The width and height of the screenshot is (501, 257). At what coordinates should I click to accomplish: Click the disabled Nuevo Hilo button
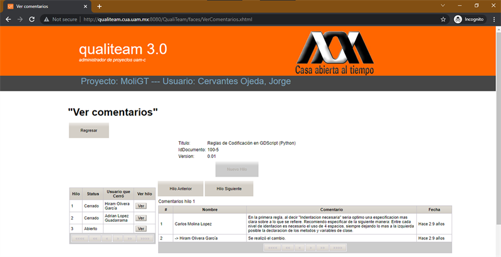(236, 169)
